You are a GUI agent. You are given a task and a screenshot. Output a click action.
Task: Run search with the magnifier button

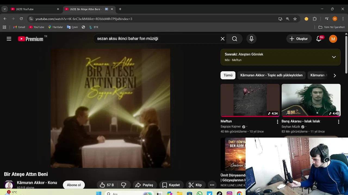point(235,39)
